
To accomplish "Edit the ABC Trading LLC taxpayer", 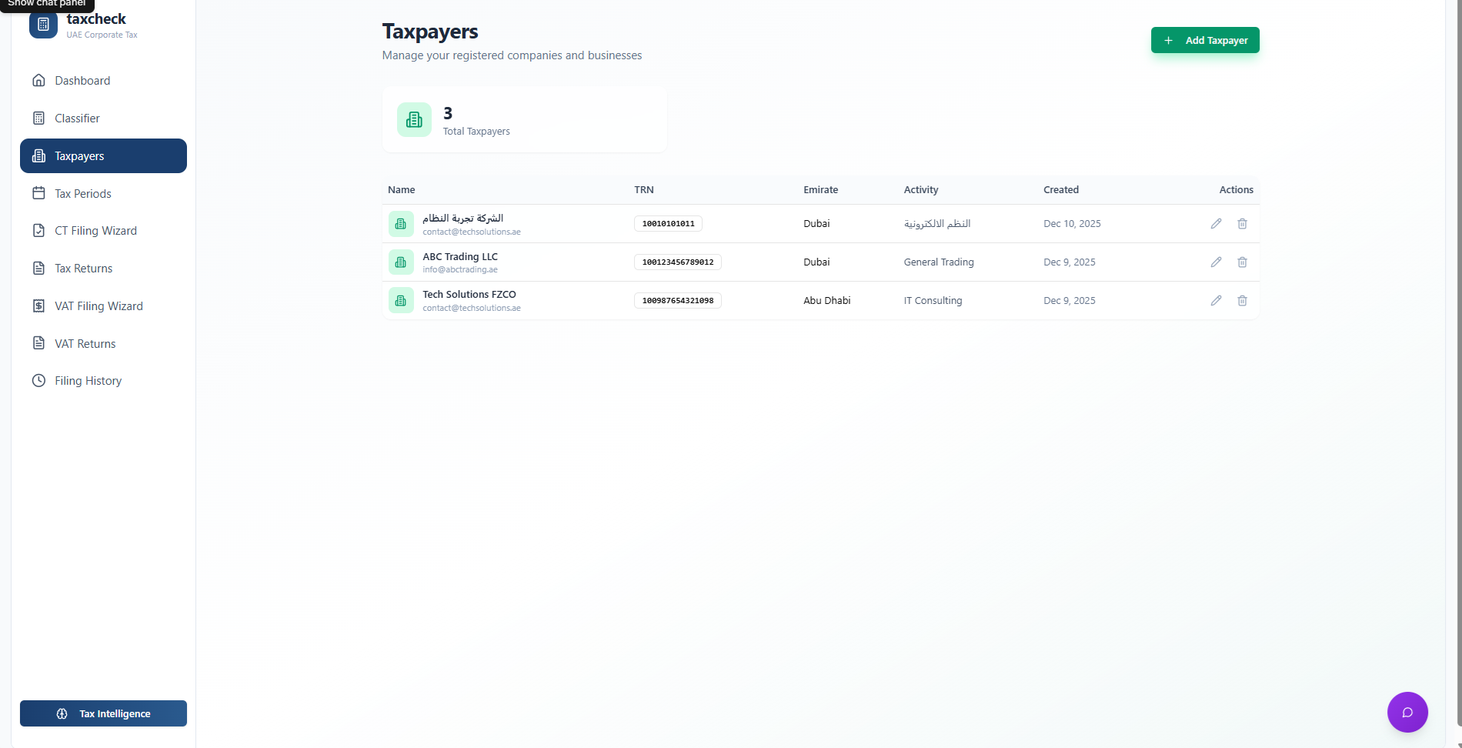I will tap(1216, 262).
